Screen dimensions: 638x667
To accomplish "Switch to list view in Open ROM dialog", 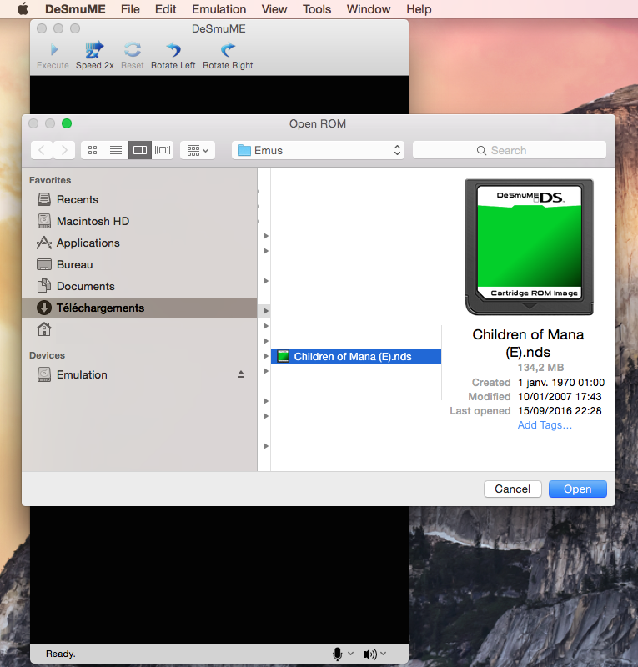I will coord(116,150).
